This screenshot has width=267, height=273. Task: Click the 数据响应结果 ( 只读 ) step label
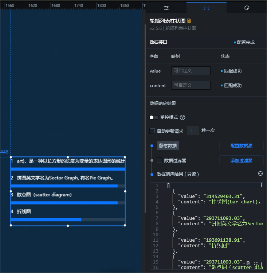tap(178, 174)
